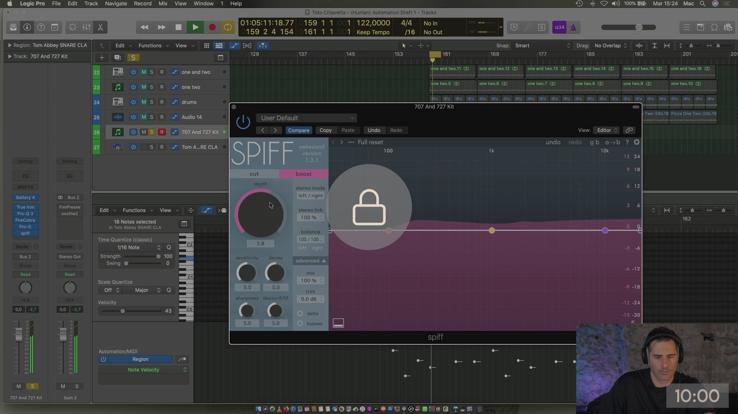Click the plugin Compare button

pos(299,130)
